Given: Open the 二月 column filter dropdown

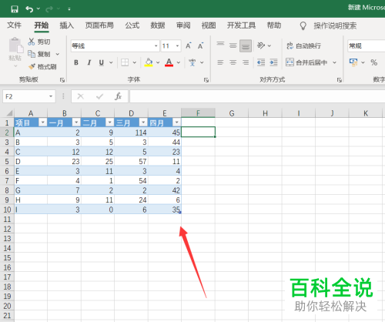Looking at the screenshot, I should (x=109, y=122).
